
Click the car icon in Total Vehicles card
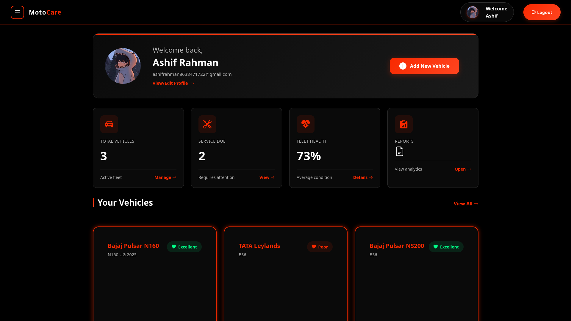109,124
